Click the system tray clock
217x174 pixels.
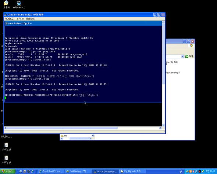point(210,171)
